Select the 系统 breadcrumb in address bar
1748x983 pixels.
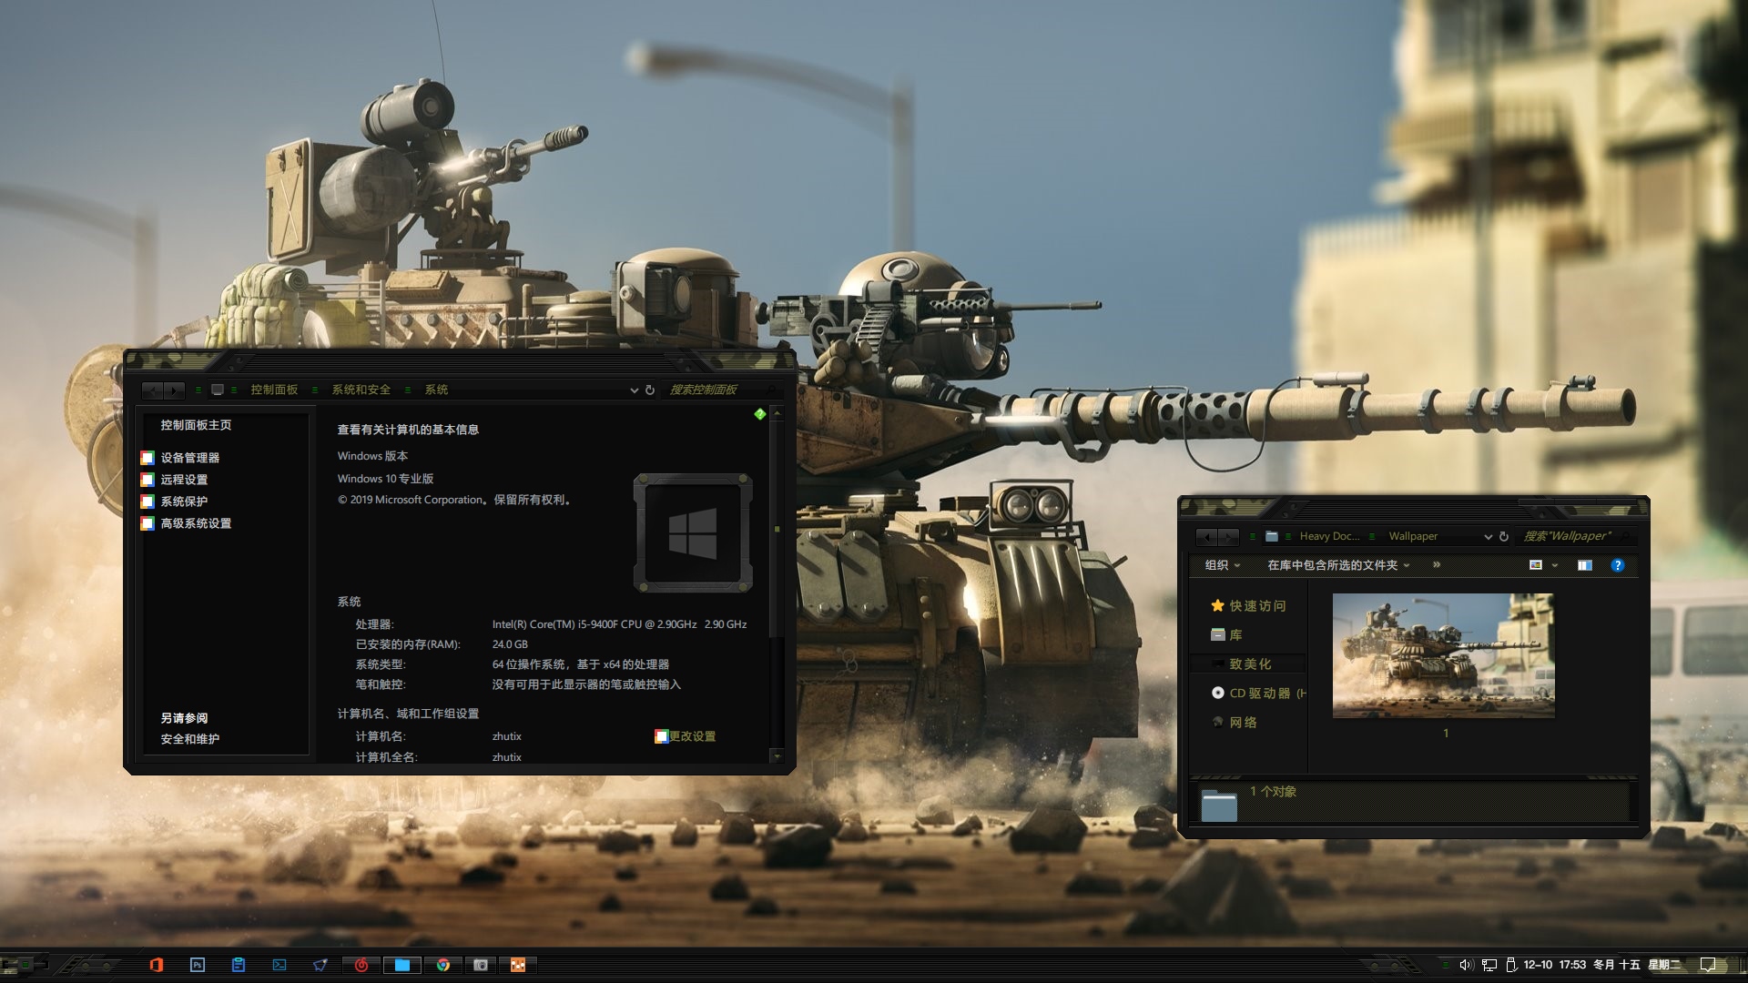[436, 390]
